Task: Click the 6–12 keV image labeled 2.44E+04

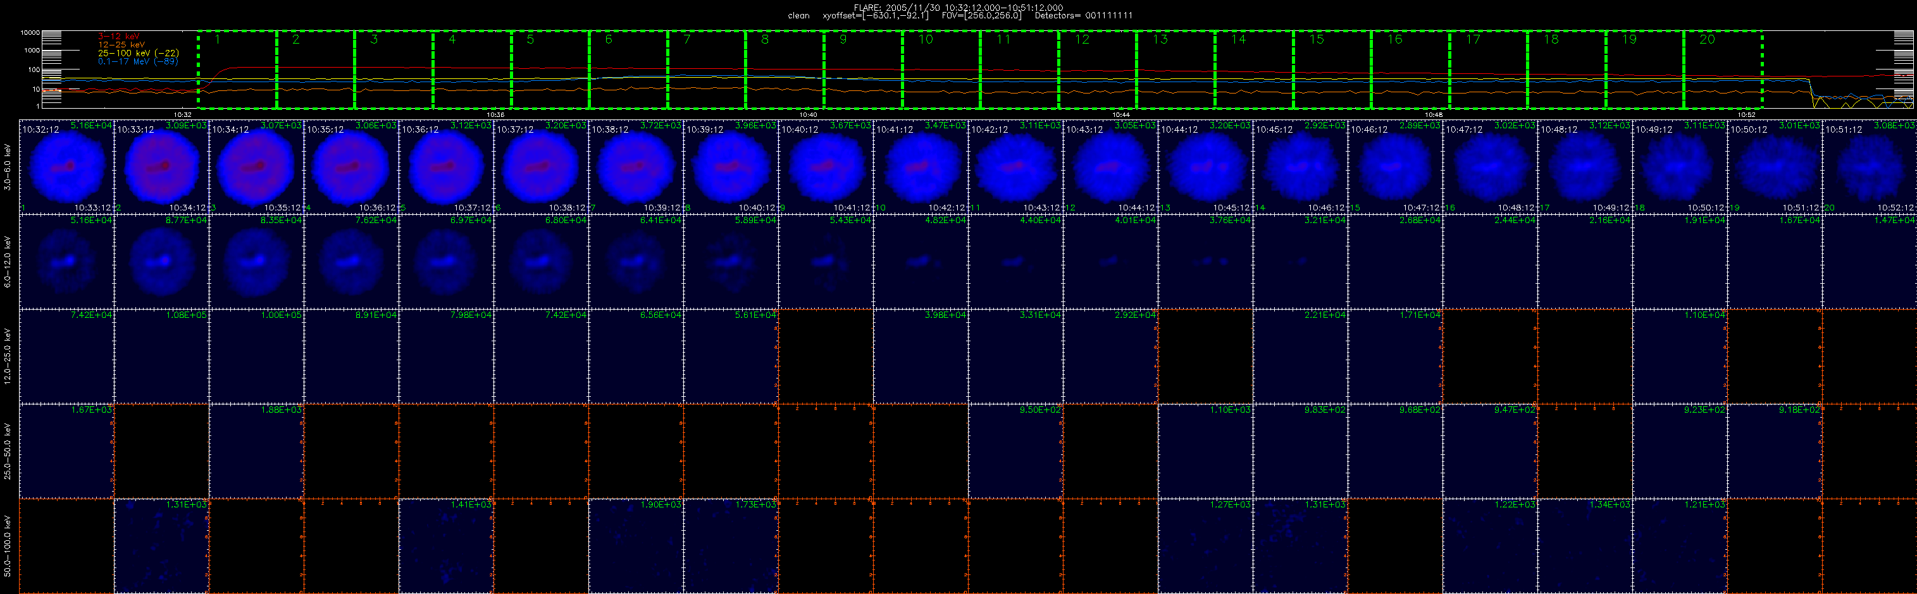Action: (x=1491, y=261)
